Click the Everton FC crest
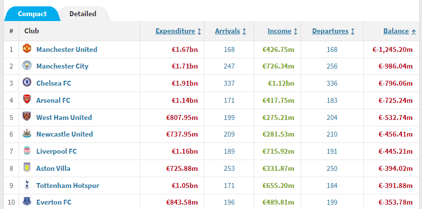Viewport: 422px width, 209px height. [27, 202]
